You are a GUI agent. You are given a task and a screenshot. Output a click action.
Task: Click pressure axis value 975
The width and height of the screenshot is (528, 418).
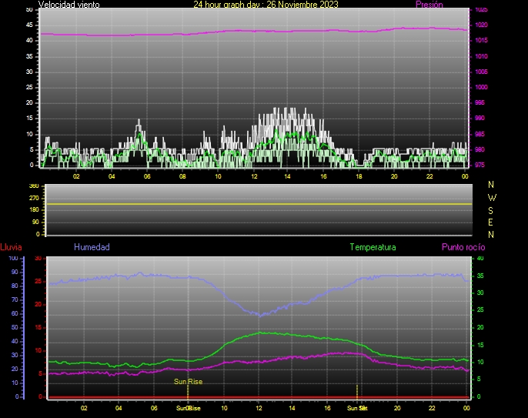click(480, 165)
